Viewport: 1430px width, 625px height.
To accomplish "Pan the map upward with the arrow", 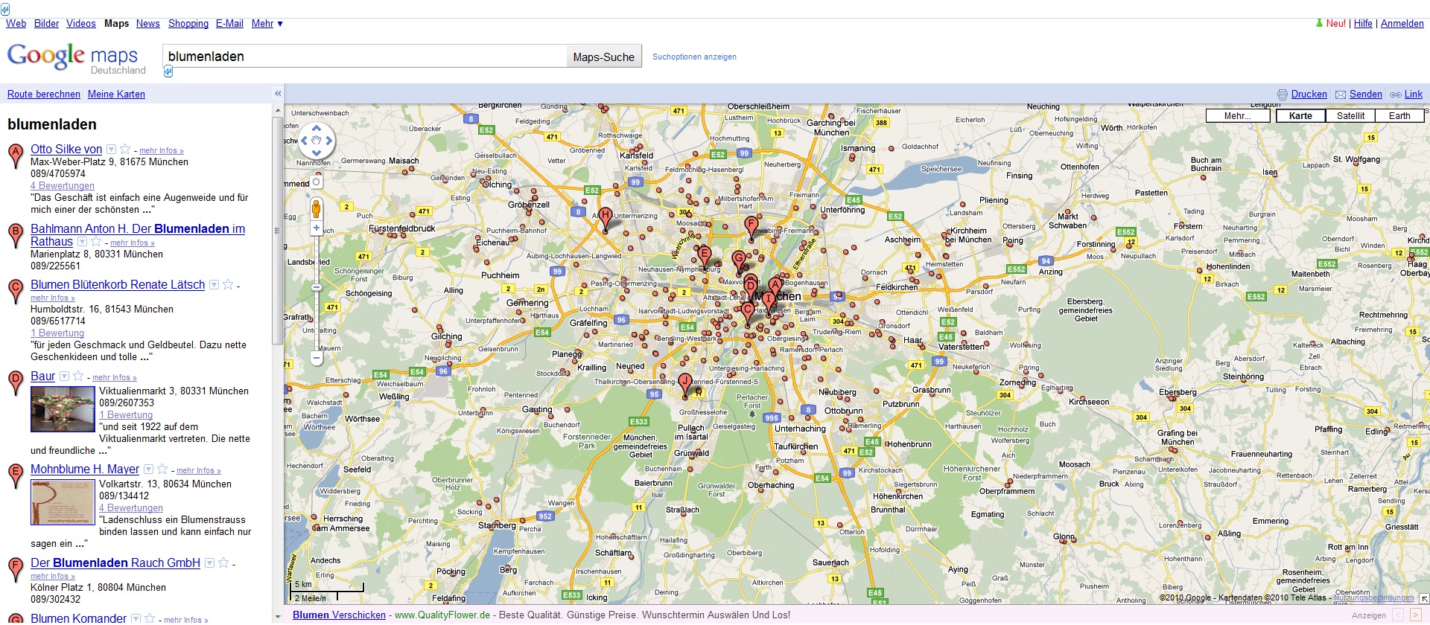I will 317,128.
